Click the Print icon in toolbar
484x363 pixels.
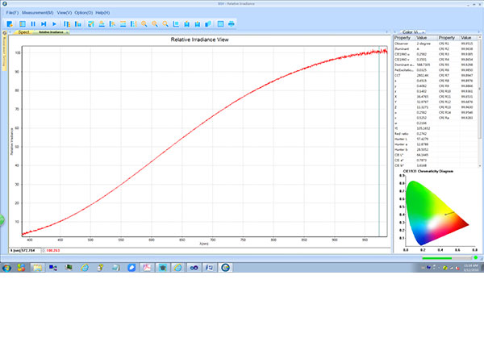point(232,24)
